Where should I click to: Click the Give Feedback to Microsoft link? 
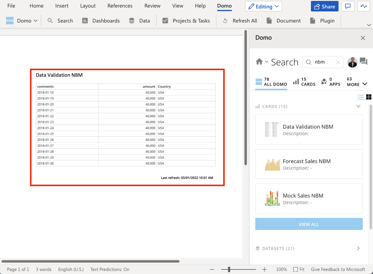[338, 269]
